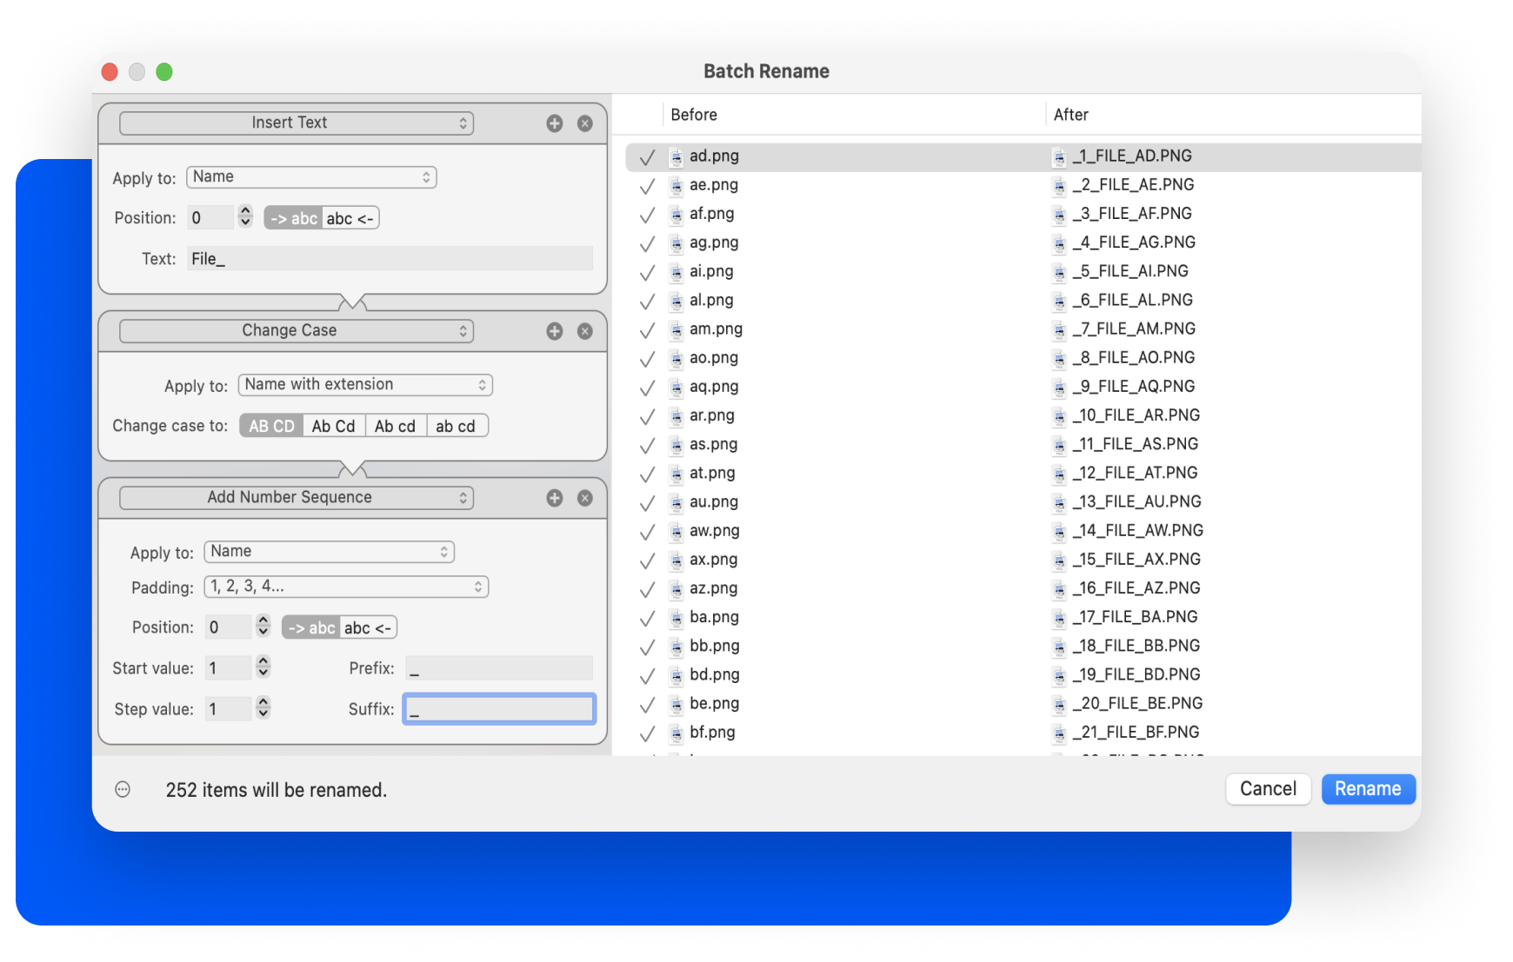Screen dimensions: 1513x962
Task: Expand the Name with extension dropdown
Action: pos(365,385)
